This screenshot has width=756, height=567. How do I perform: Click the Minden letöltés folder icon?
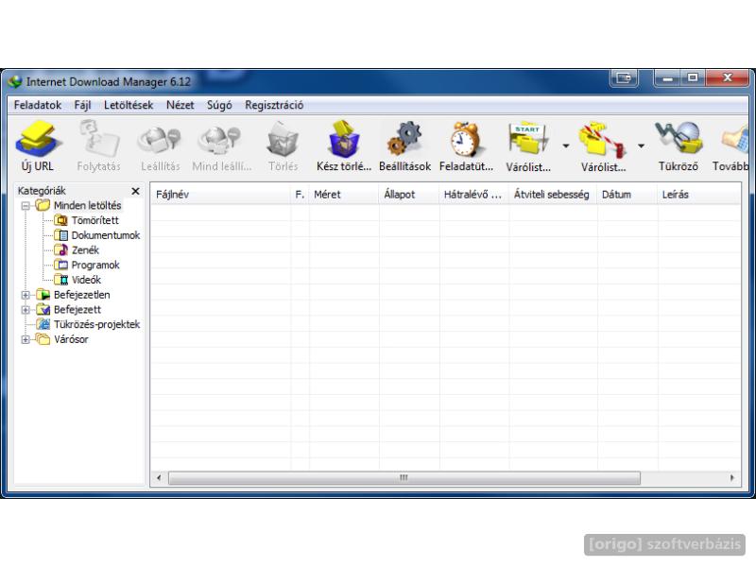click(x=43, y=205)
